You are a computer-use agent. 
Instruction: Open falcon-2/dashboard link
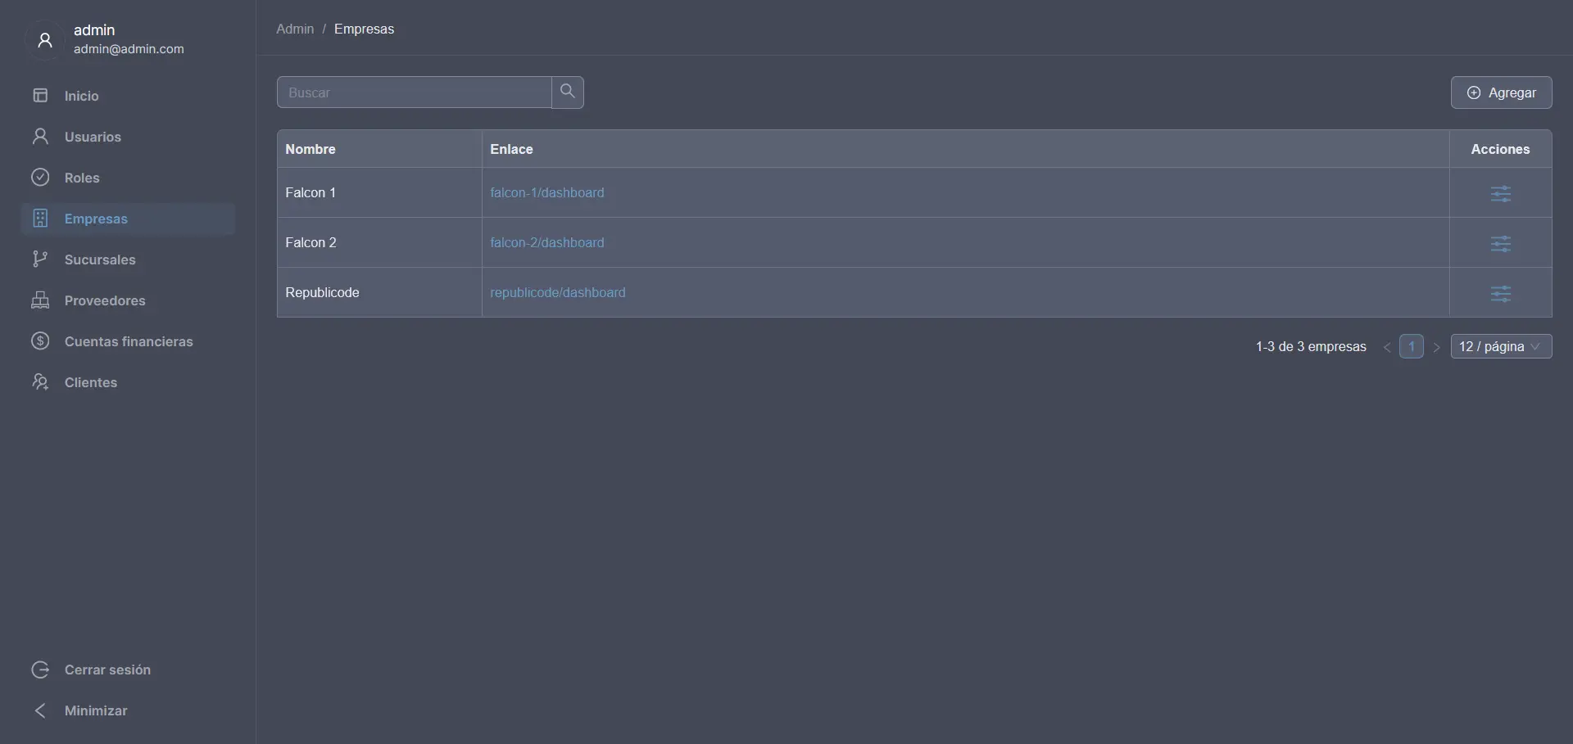[547, 242]
